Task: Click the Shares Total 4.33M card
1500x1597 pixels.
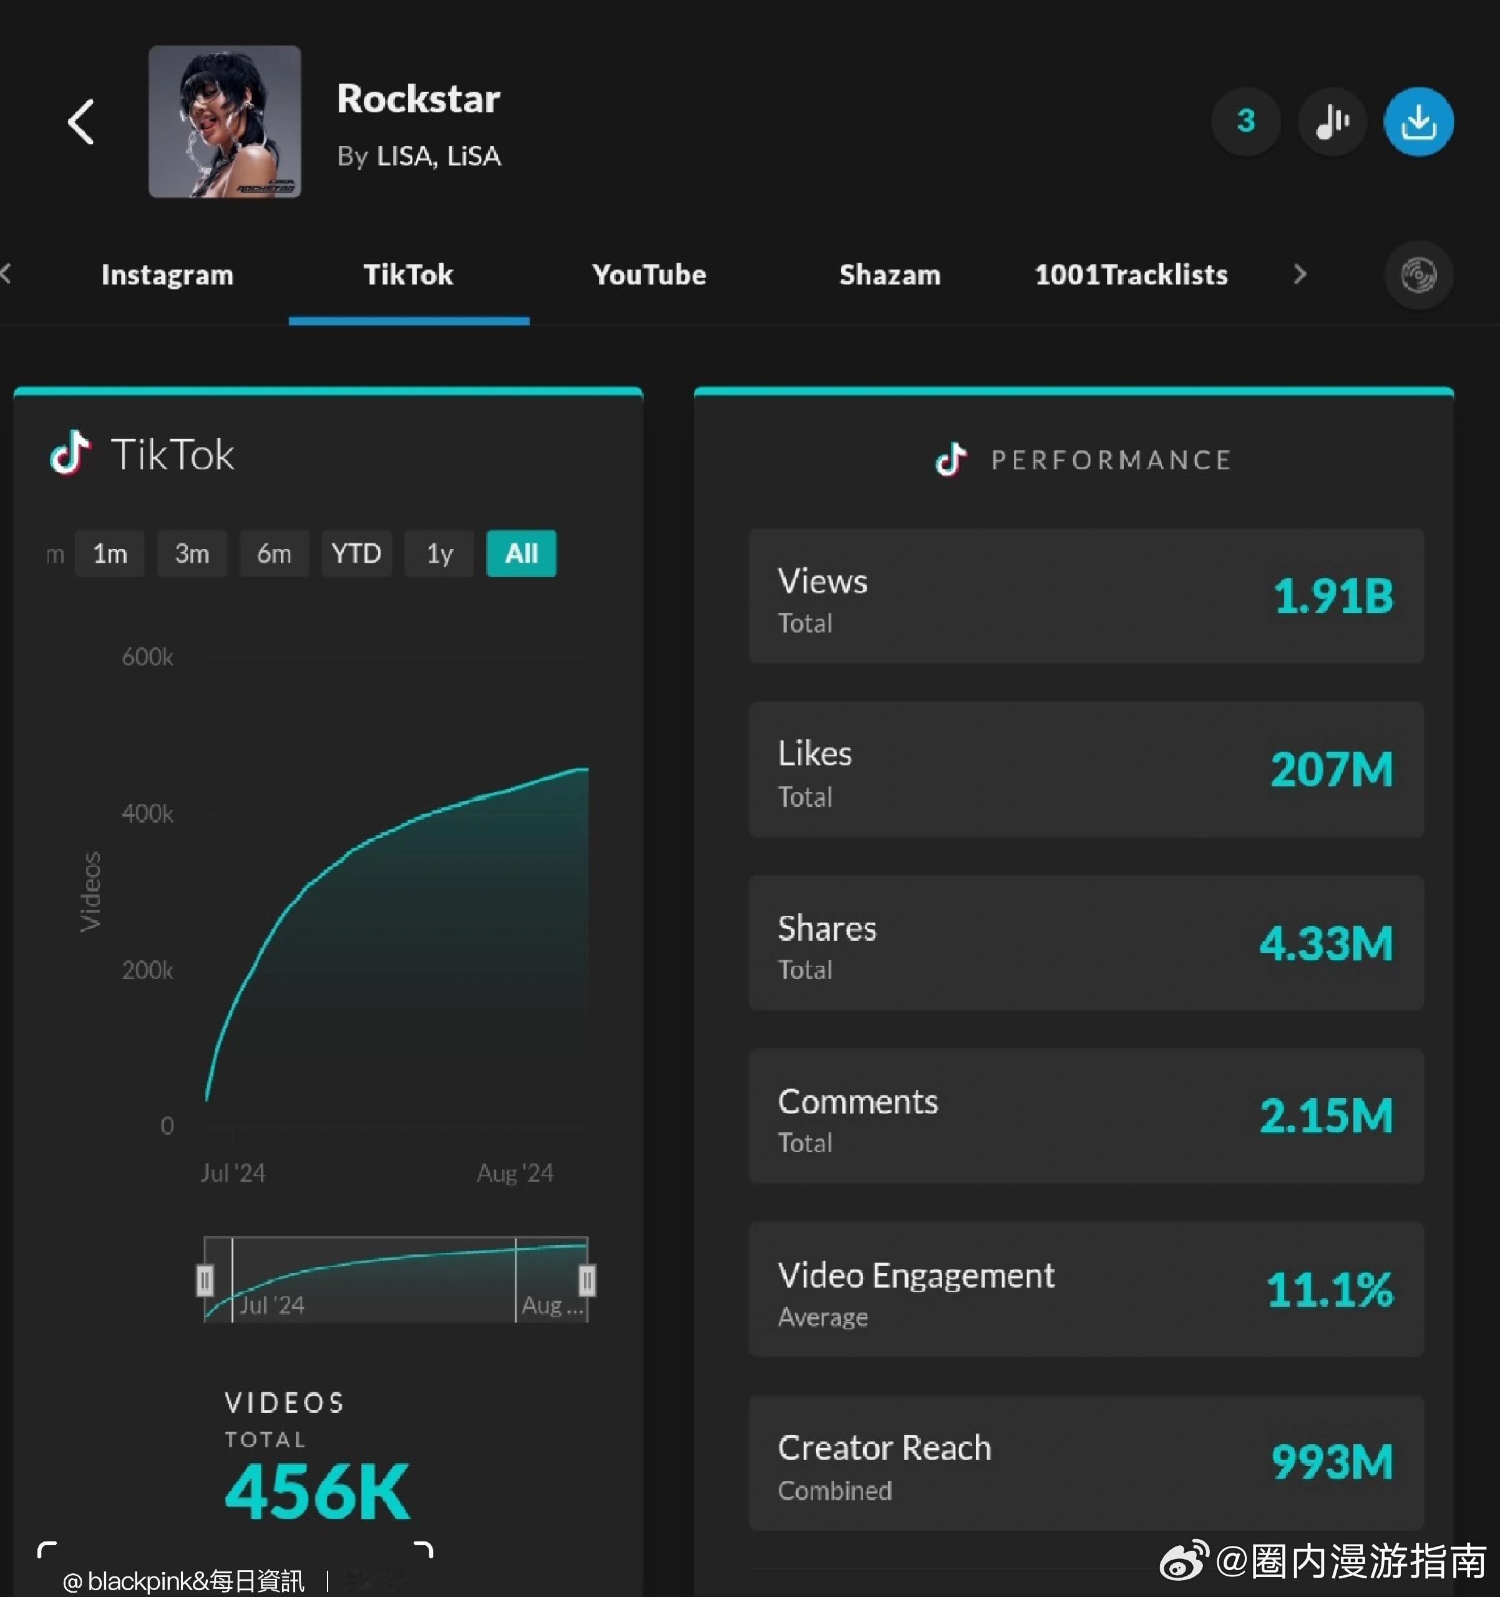Action: point(1086,943)
